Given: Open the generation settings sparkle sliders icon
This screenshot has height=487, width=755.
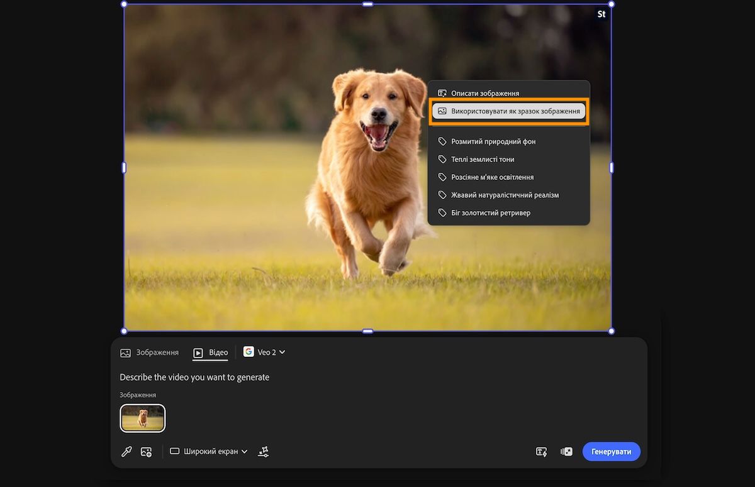Looking at the screenshot, I should [264, 451].
